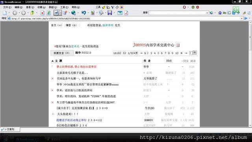Image resolution: width=252 pixels, height=142 pixels.
Task: Open the 查看 (View) menu
Action: click(x=30, y=7)
